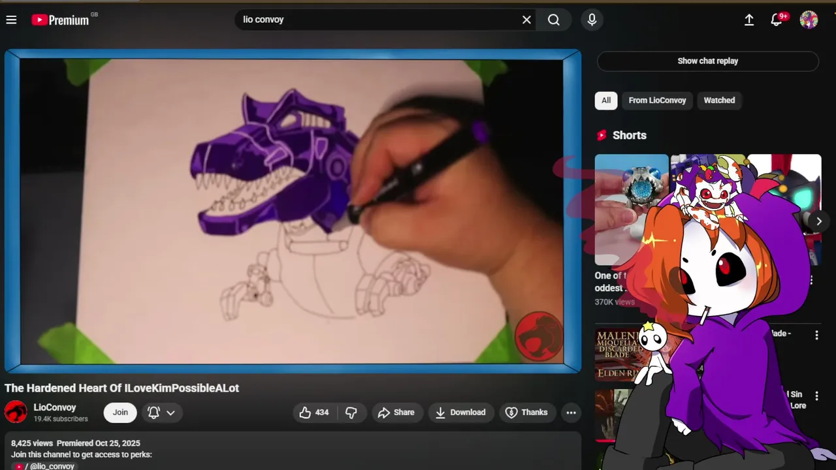The image size is (836, 470).
Task: Open notification bell preferences dropdown
Action: [162, 413]
